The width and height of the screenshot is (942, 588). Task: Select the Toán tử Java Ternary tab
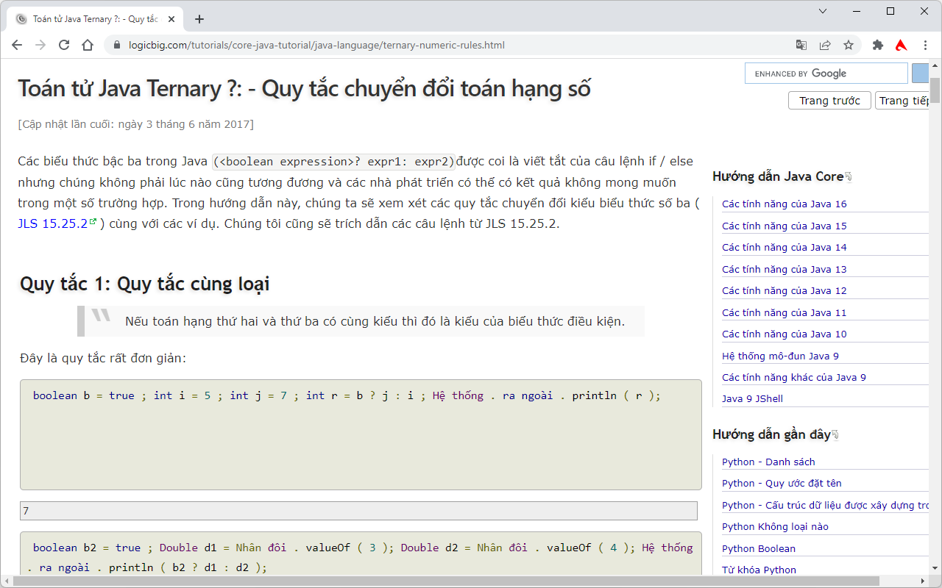click(x=96, y=19)
